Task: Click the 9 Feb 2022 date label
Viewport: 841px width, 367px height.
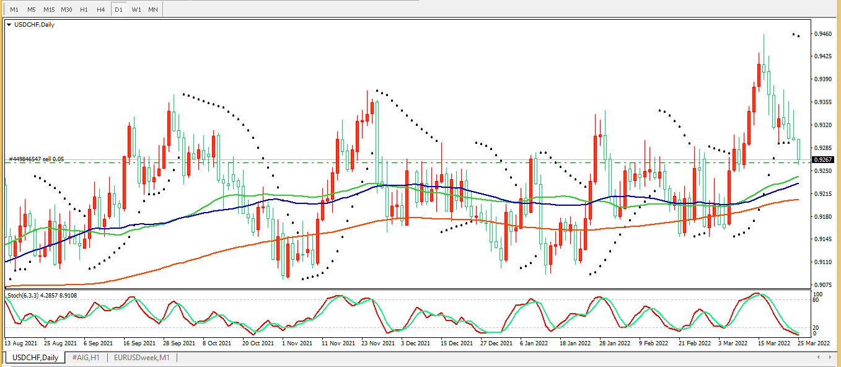Action: tap(653, 342)
